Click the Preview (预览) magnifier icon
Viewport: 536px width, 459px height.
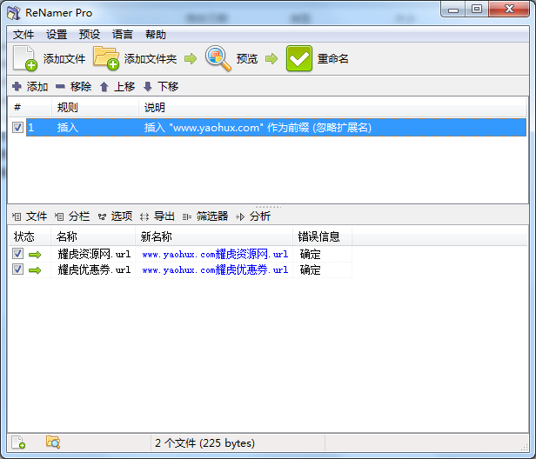tap(218, 58)
